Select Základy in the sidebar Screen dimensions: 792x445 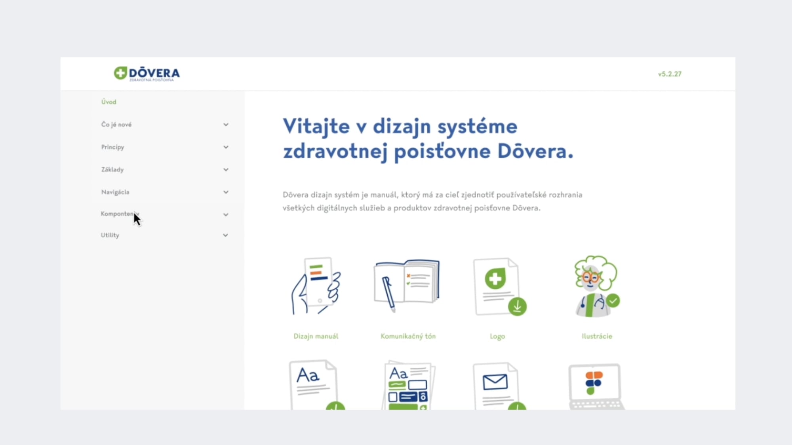tap(112, 170)
